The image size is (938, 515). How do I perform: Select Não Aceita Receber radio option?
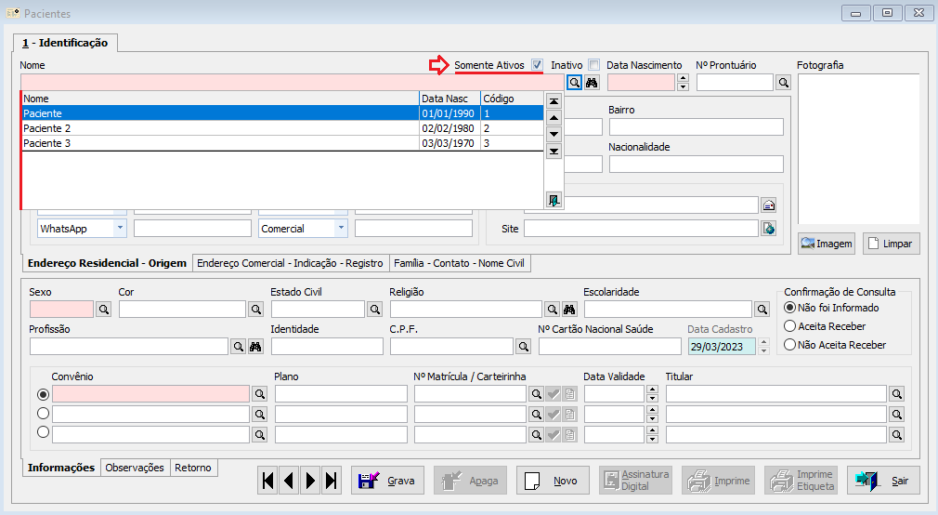coord(789,344)
